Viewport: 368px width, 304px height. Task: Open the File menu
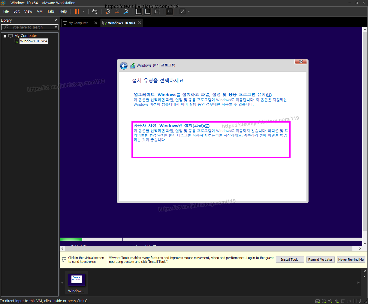pyautogui.click(x=6, y=11)
